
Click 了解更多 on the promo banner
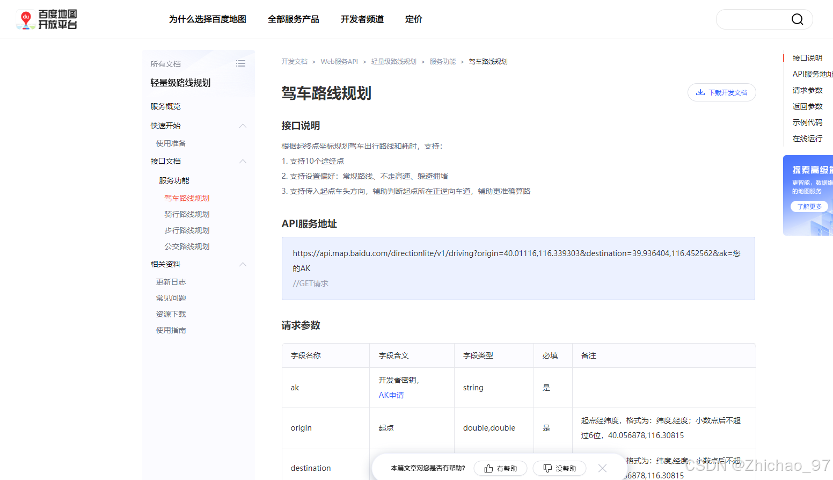(809, 206)
